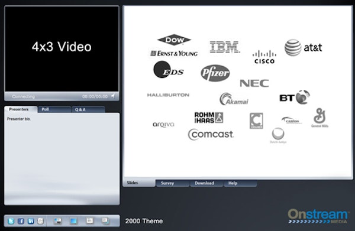Image resolution: width=355 pixels, height=231 pixels.
Task: Open the Help tab
Action: pyautogui.click(x=240, y=183)
